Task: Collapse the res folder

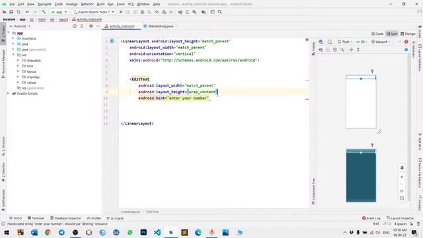Action: point(13,55)
